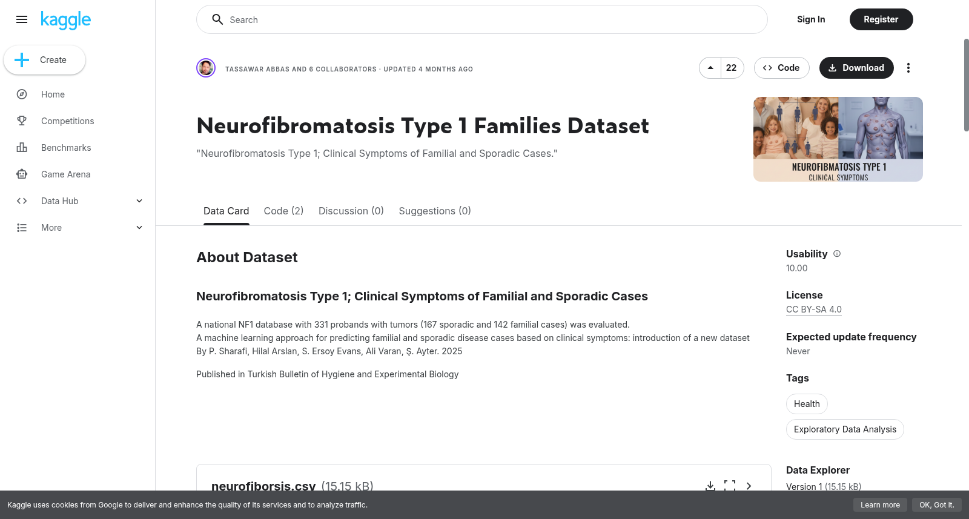The image size is (969, 519).
Task: Click the Usability info icon
Action: click(837, 254)
